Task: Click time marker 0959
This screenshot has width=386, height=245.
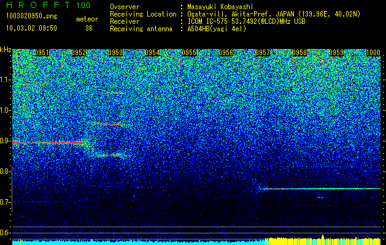Action: [x=336, y=53]
